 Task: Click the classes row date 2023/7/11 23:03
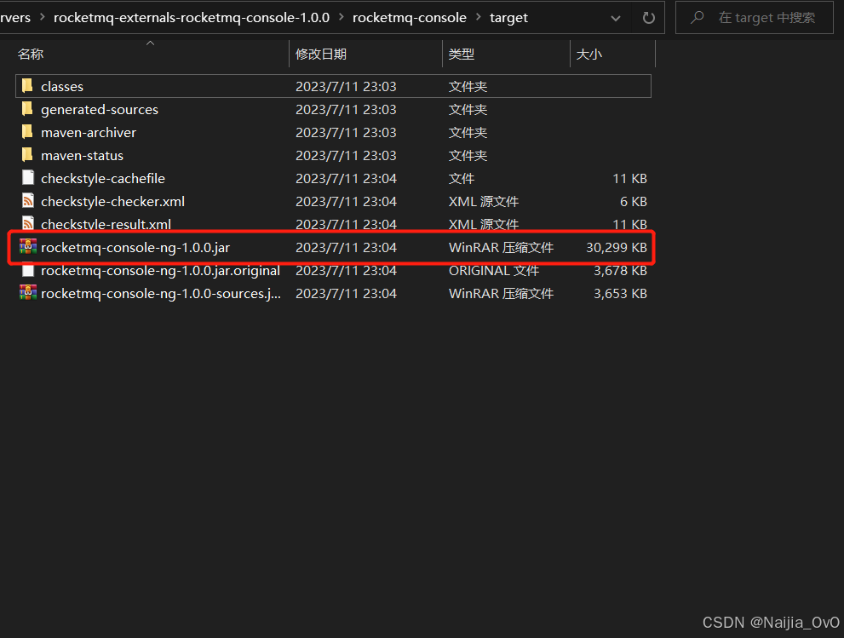coord(346,86)
